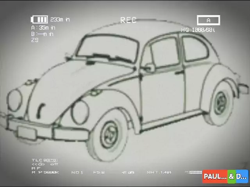Select the B: --min slot readout
The image size is (250, 187).
click(x=42, y=34)
